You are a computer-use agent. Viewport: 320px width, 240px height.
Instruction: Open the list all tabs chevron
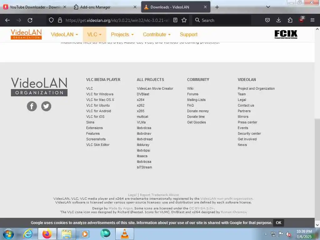tap(268, 7)
